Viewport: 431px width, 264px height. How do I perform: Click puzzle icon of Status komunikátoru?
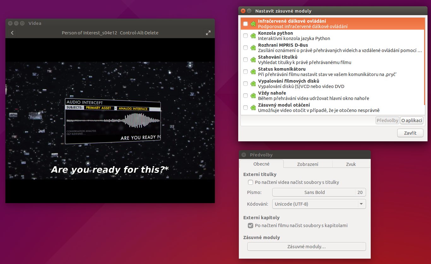point(253,72)
